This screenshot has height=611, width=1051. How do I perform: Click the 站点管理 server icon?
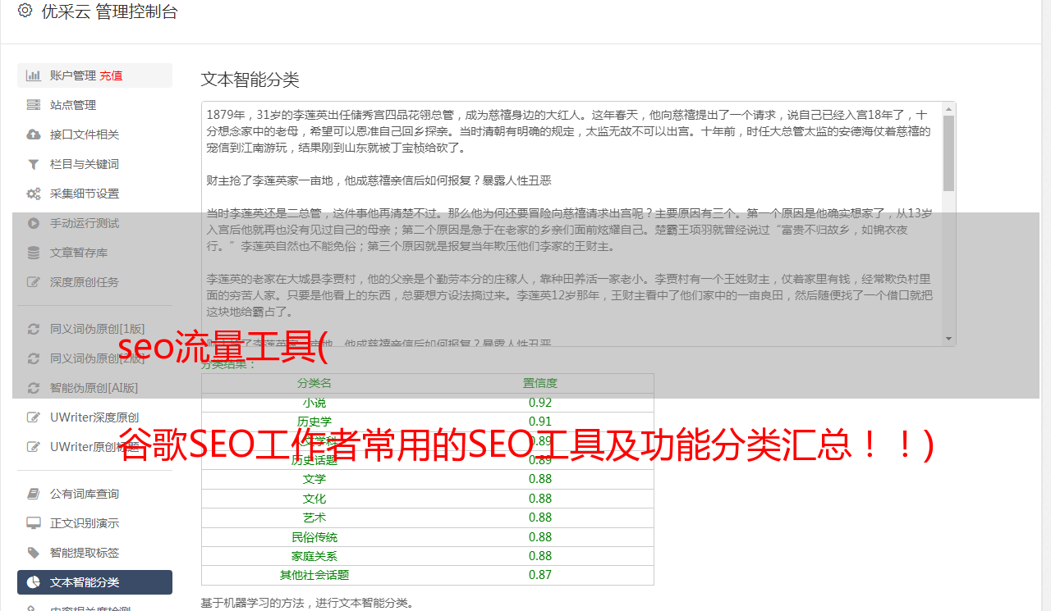34,105
